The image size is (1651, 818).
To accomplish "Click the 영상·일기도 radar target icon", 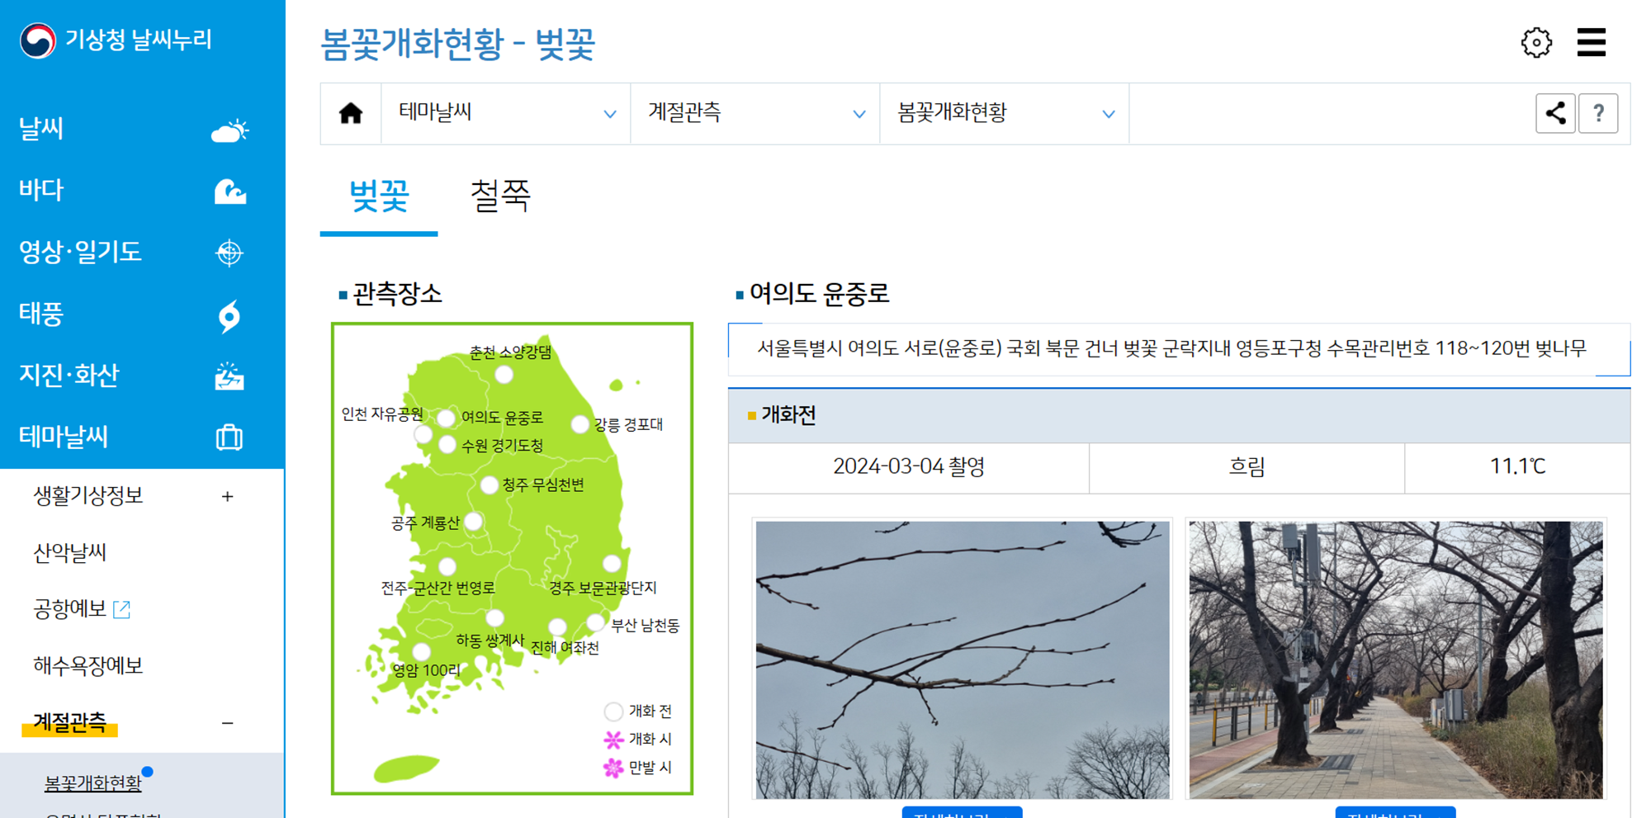I will 229,252.
